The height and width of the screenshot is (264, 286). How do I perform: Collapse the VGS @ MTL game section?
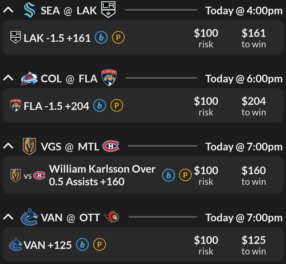tap(8, 146)
